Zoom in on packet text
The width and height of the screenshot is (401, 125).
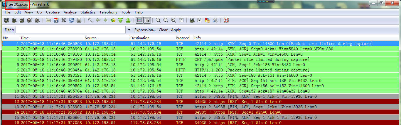pyautogui.click(x=158, y=20)
